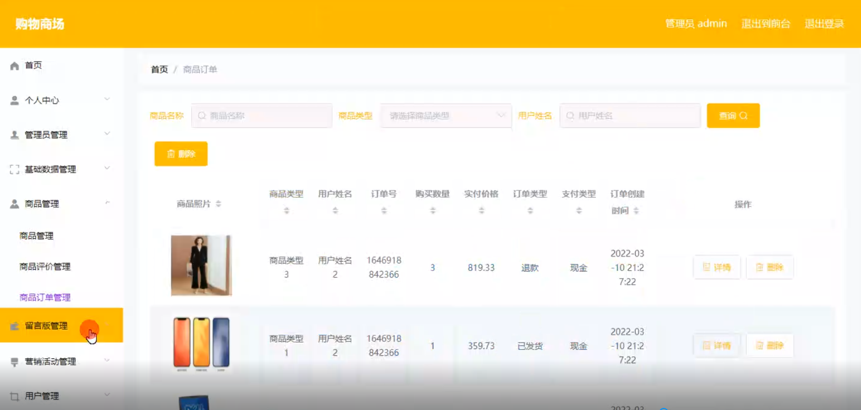Focus the 商品名称 input field
This screenshot has width=861, height=410.
[x=262, y=116]
